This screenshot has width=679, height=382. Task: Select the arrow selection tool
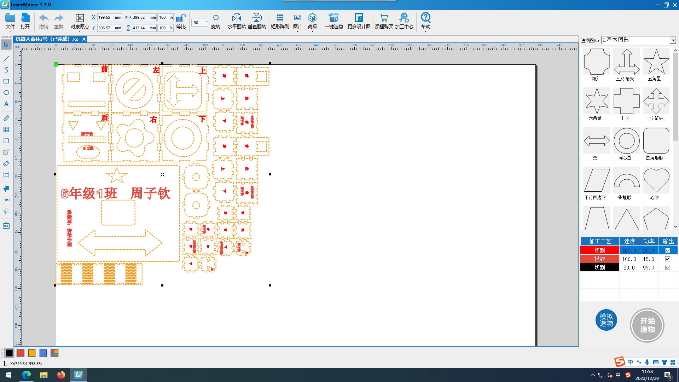coord(6,45)
